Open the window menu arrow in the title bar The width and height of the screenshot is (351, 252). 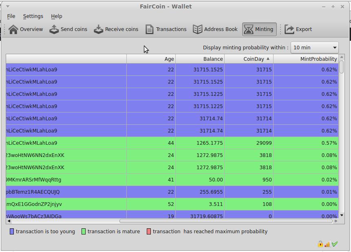(x=8, y=7)
